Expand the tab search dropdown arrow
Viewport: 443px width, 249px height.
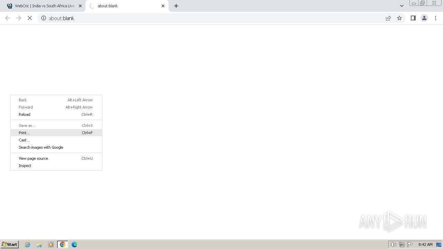[x=401, y=6]
